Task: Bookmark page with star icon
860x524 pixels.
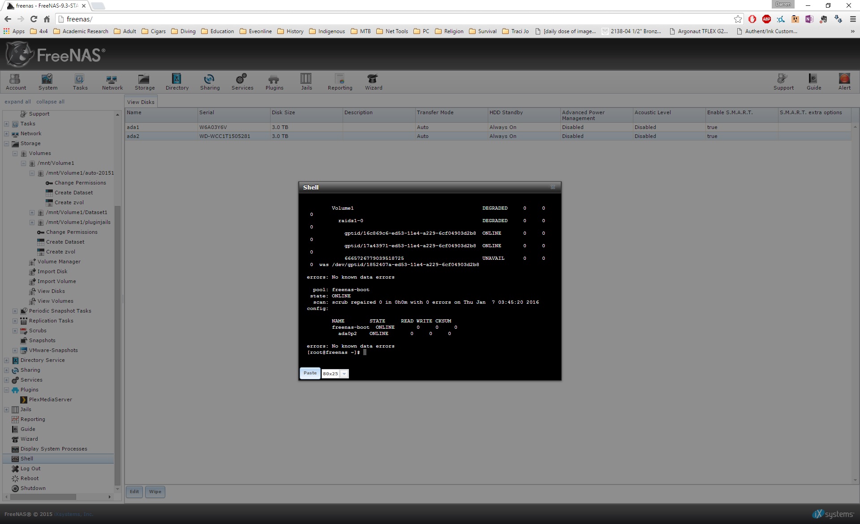Action: (738, 19)
